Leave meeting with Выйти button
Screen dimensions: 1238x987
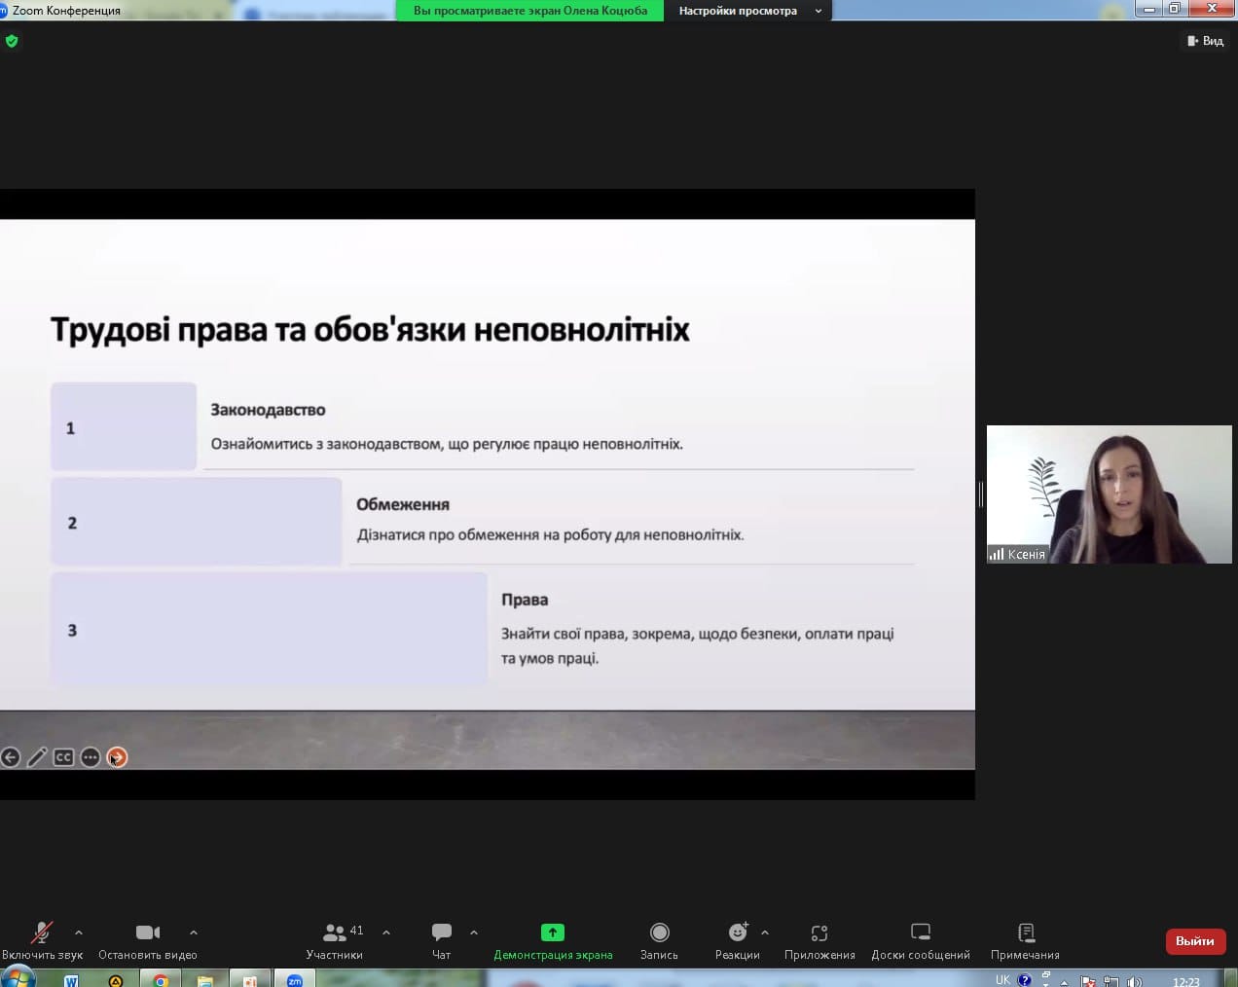(1194, 941)
